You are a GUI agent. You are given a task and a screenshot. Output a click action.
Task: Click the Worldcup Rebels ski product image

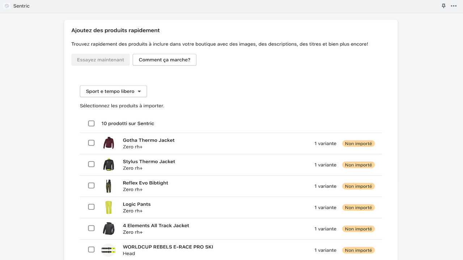pyautogui.click(x=109, y=250)
